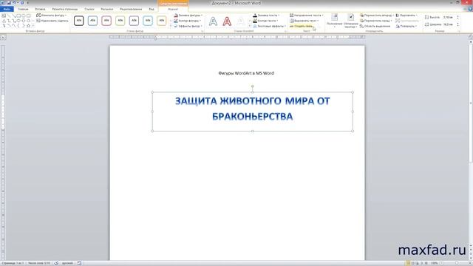The image size is (473, 266).
Task: Select Print Layout view icon in status bar
Action: [408, 263]
